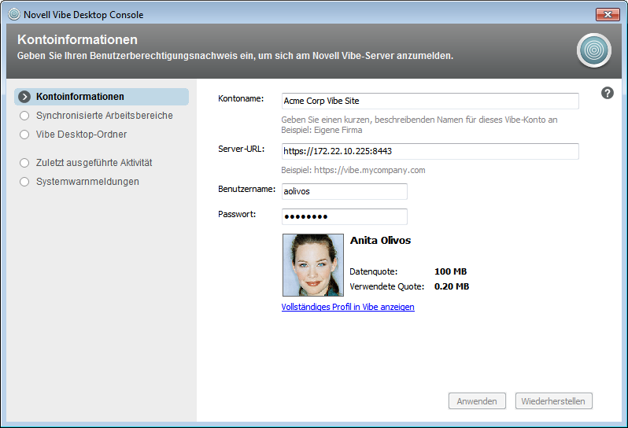Click the Verwendete Quote label
The height and width of the screenshot is (428, 628).
click(x=387, y=286)
